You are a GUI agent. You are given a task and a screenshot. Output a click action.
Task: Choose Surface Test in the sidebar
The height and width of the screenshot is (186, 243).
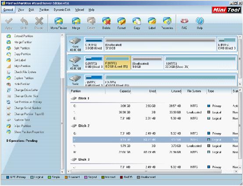pos(22,120)
